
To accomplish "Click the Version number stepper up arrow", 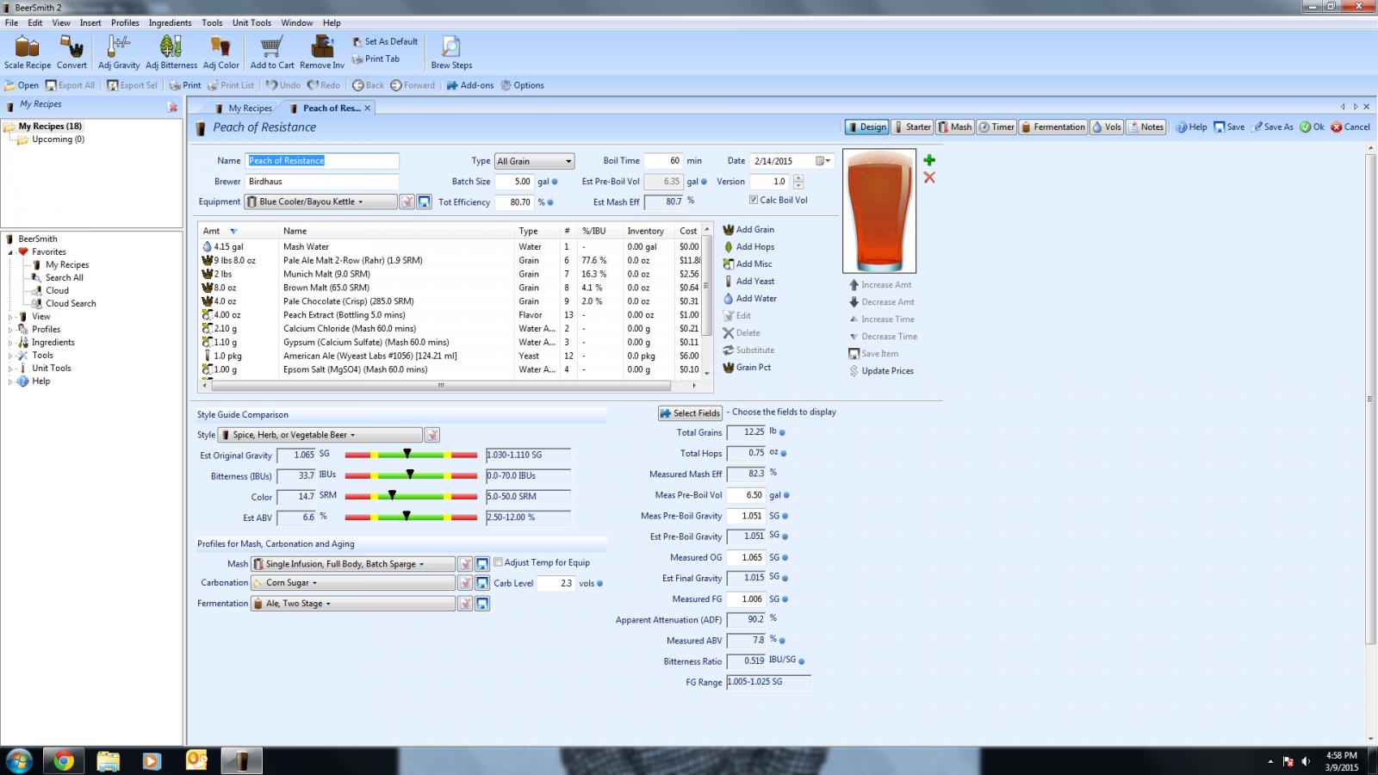I will click(x=798, y=178).
